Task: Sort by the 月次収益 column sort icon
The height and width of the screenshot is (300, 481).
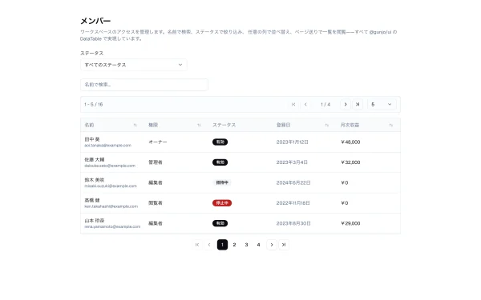Action: 391,125
